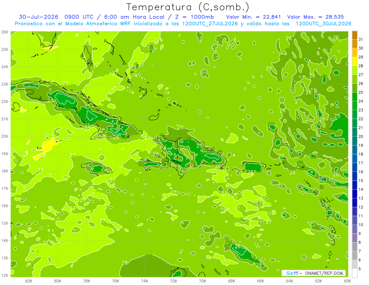Click the '82W' longitude axis label
The height and width of the screenshot is (285, 369).
29,281
